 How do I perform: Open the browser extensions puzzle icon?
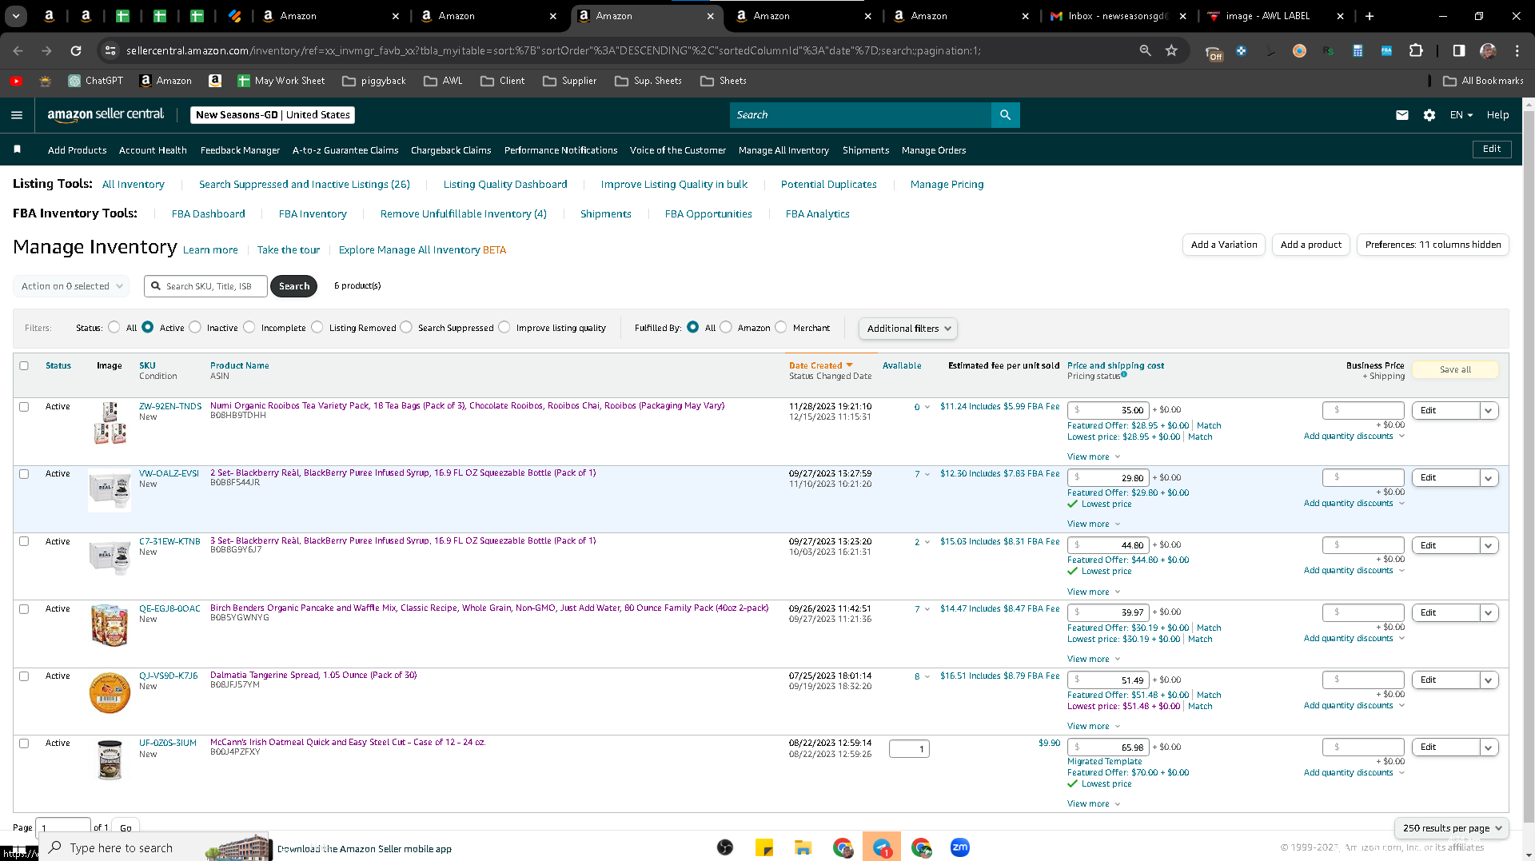(x=1416, y=50)
